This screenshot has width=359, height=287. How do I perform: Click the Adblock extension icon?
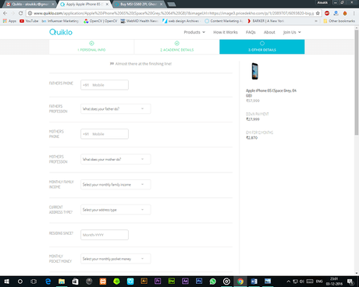pos(327,13)
